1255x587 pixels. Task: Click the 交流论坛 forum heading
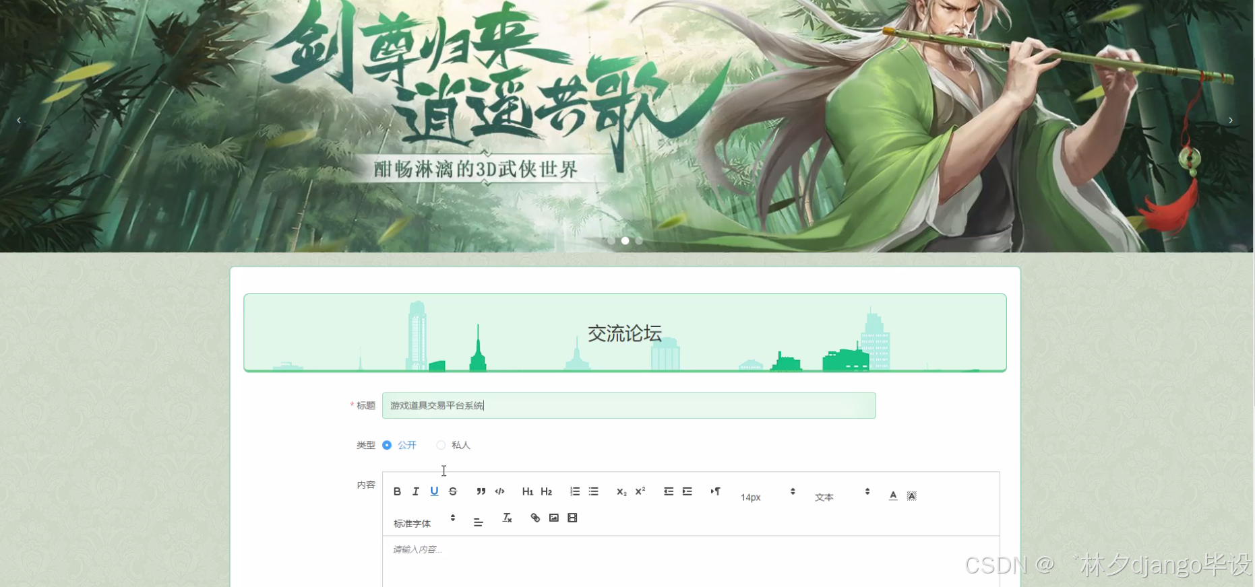tap(625, 333)
